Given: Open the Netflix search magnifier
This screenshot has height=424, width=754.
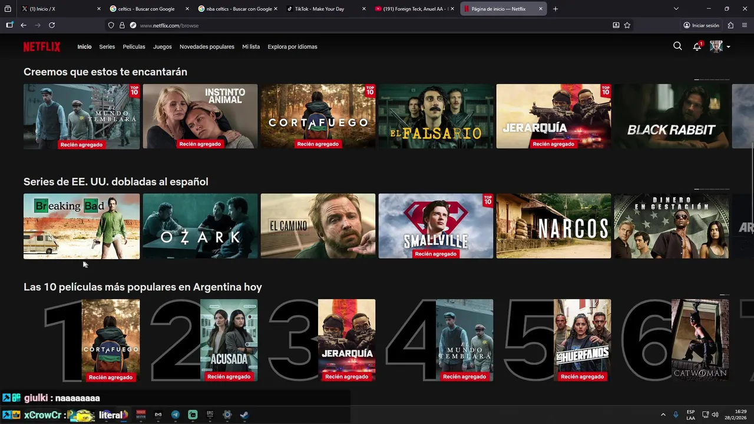Looking at the screenshot, I should (677, 46).
